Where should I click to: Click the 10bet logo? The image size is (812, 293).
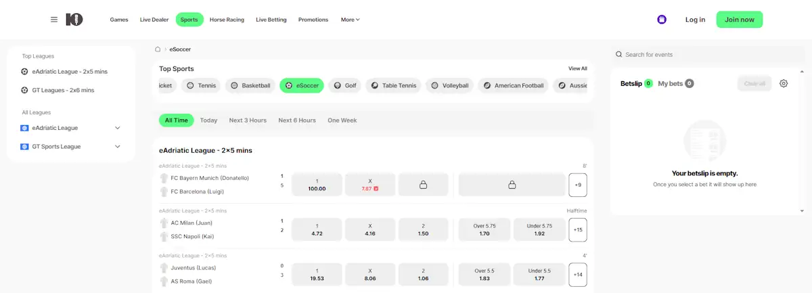pyautogui.click(x=74, y=20)
